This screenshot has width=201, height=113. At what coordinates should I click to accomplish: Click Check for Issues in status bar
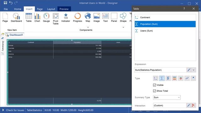click(x=15, y=110)
